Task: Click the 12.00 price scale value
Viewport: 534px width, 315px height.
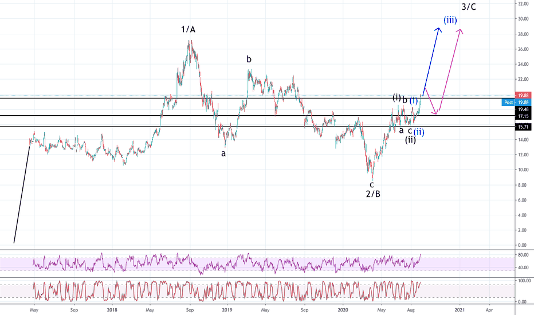Action: (523, 155)
